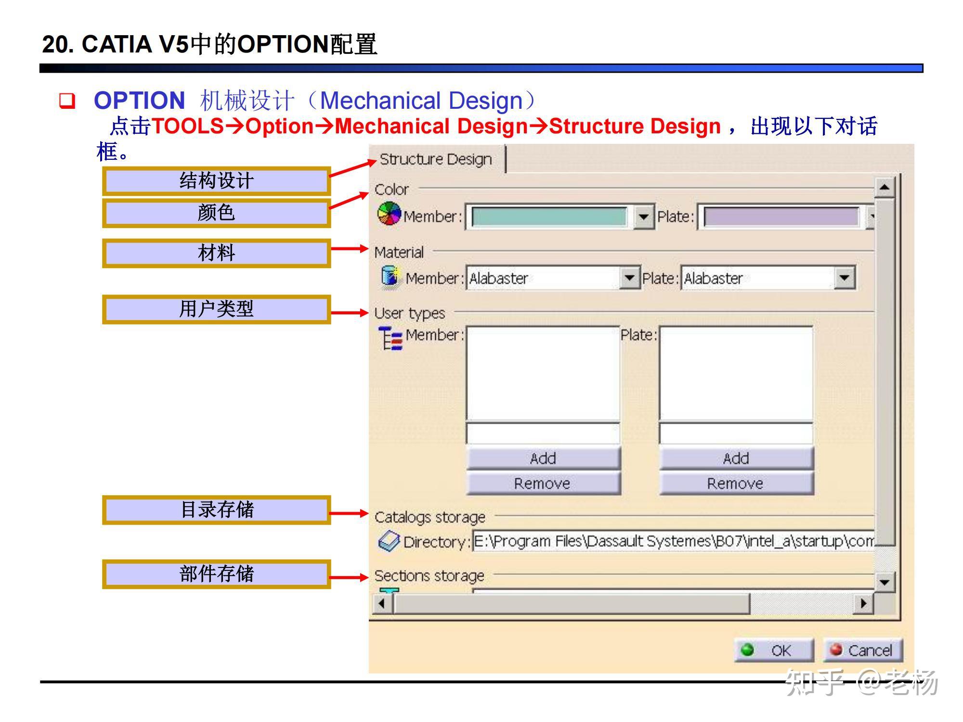963x722 pixels.
Task: Click the vertical scrollbar thumb
Action: [884, 372]
